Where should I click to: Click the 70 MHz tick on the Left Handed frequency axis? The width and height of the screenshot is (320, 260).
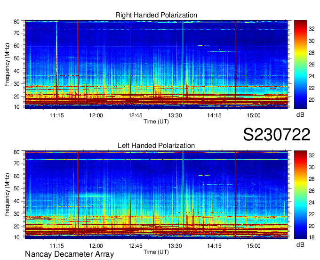[16, 163]
